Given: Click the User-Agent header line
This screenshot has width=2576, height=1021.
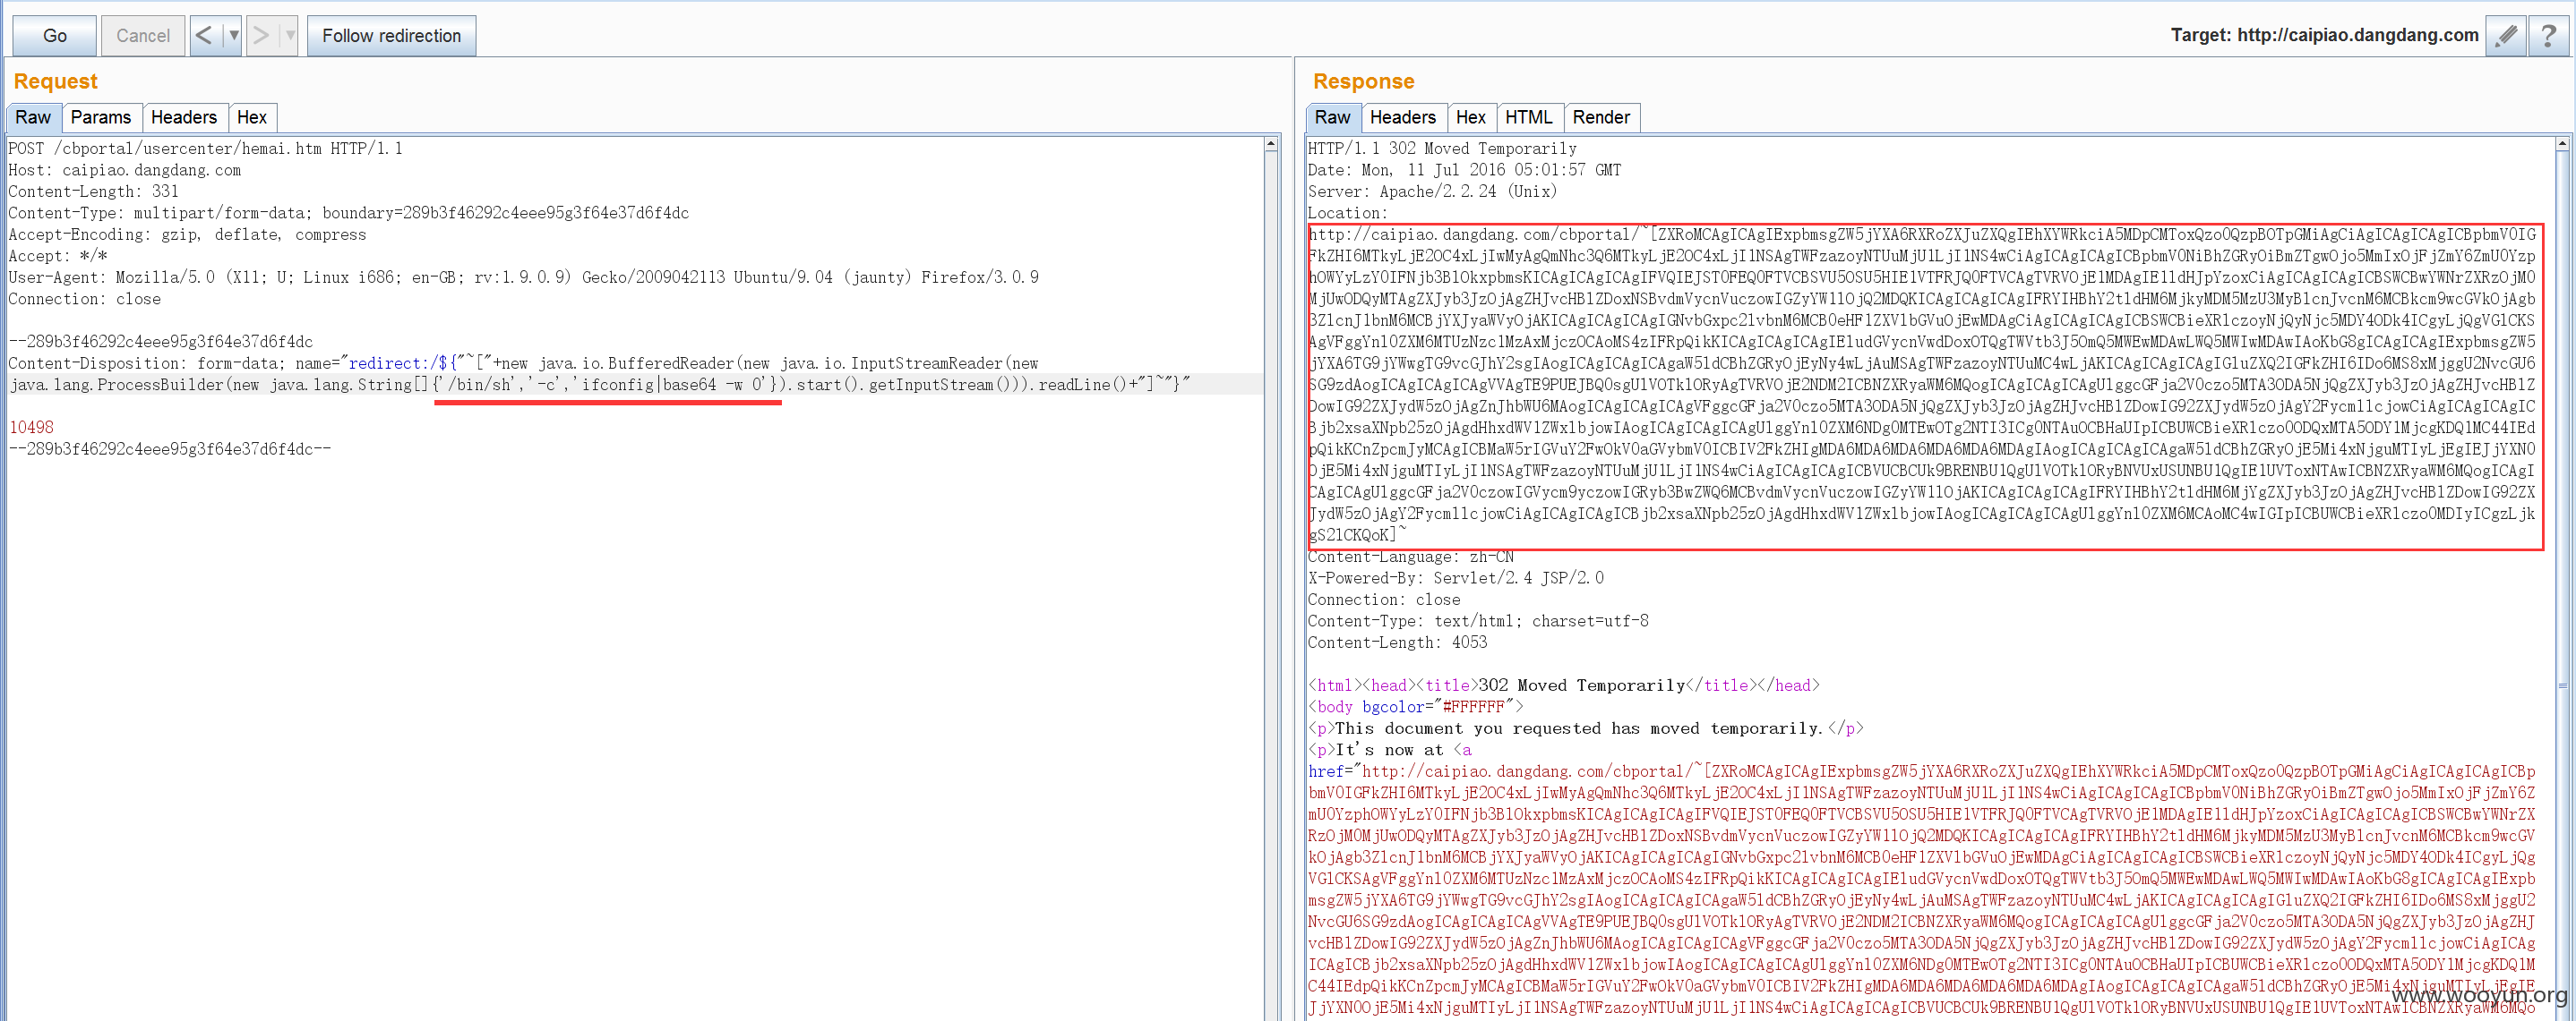Looking at the screenshot, I should coord(523,277).
